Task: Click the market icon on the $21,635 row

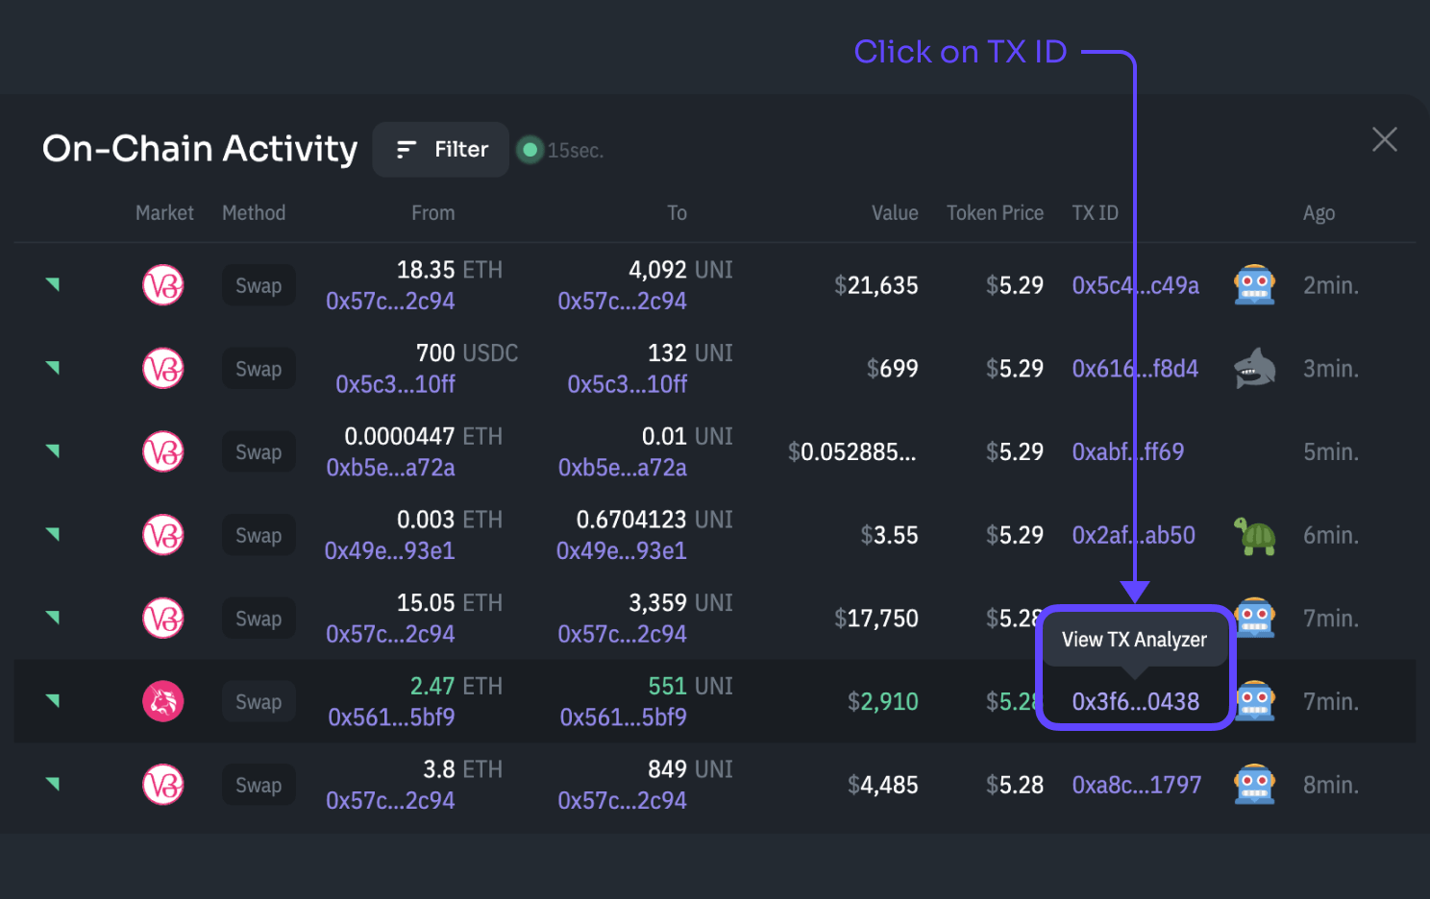Action: (x=163, y=285)
